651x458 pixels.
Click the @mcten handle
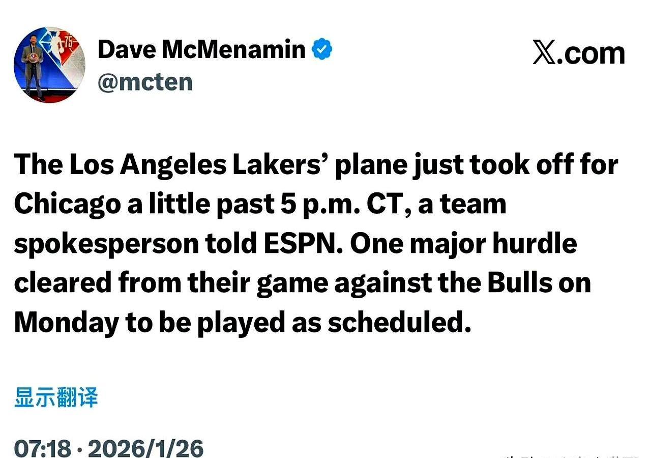pos(145,81)
